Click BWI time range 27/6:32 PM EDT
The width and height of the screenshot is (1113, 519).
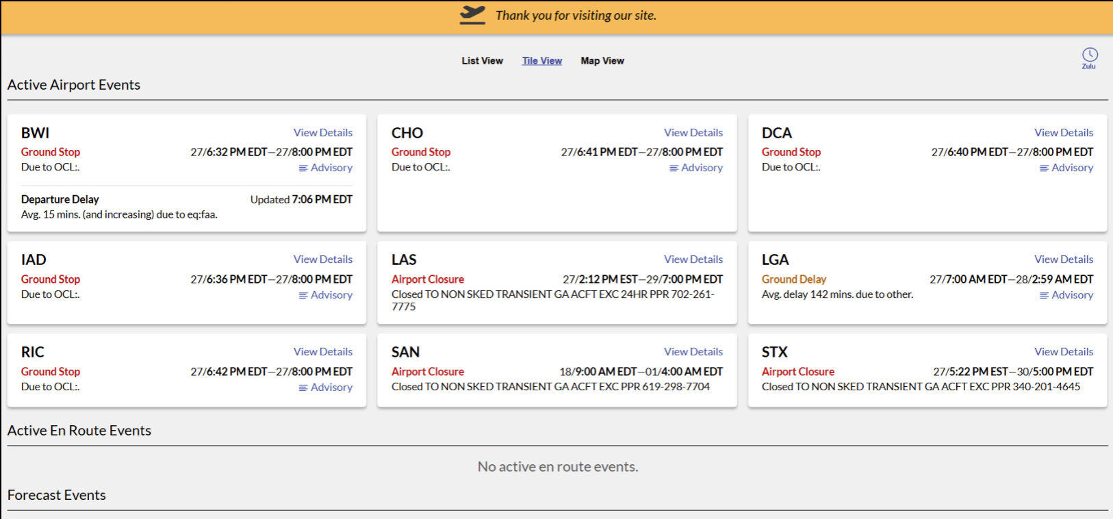pos(272,152)
